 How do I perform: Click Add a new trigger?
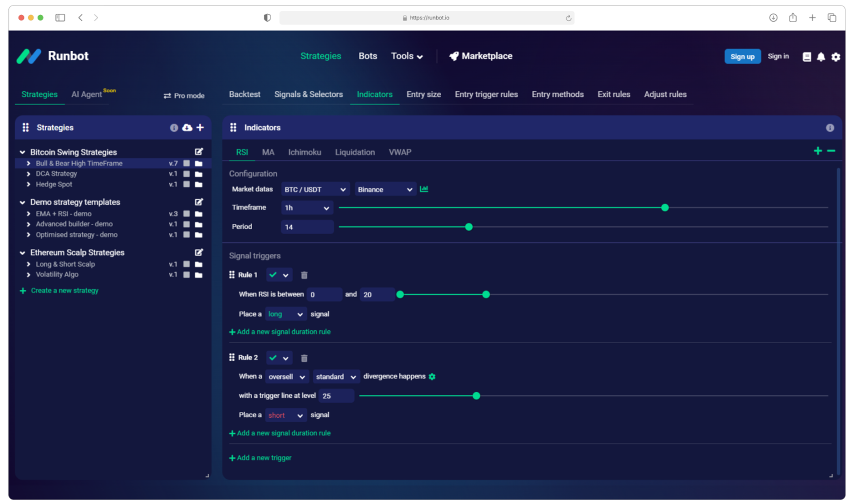[x=260, y=458]
